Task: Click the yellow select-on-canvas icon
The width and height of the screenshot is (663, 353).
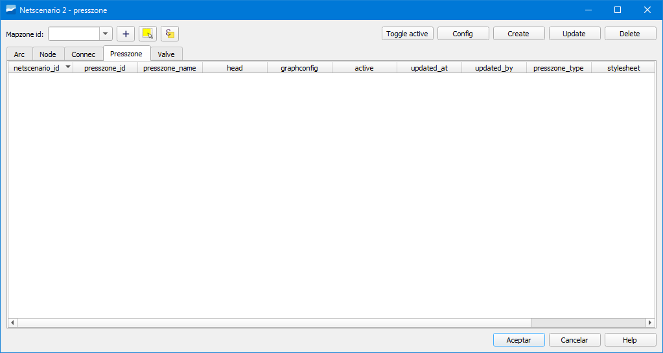Action: pyautogui.click(x=148, y=34)
